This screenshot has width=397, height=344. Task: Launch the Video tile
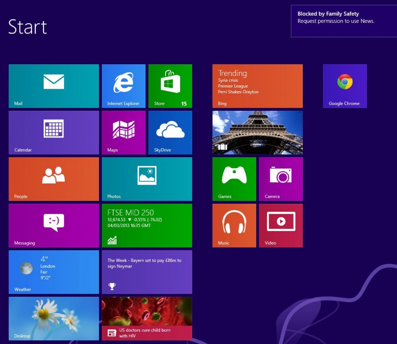point(281,225)
